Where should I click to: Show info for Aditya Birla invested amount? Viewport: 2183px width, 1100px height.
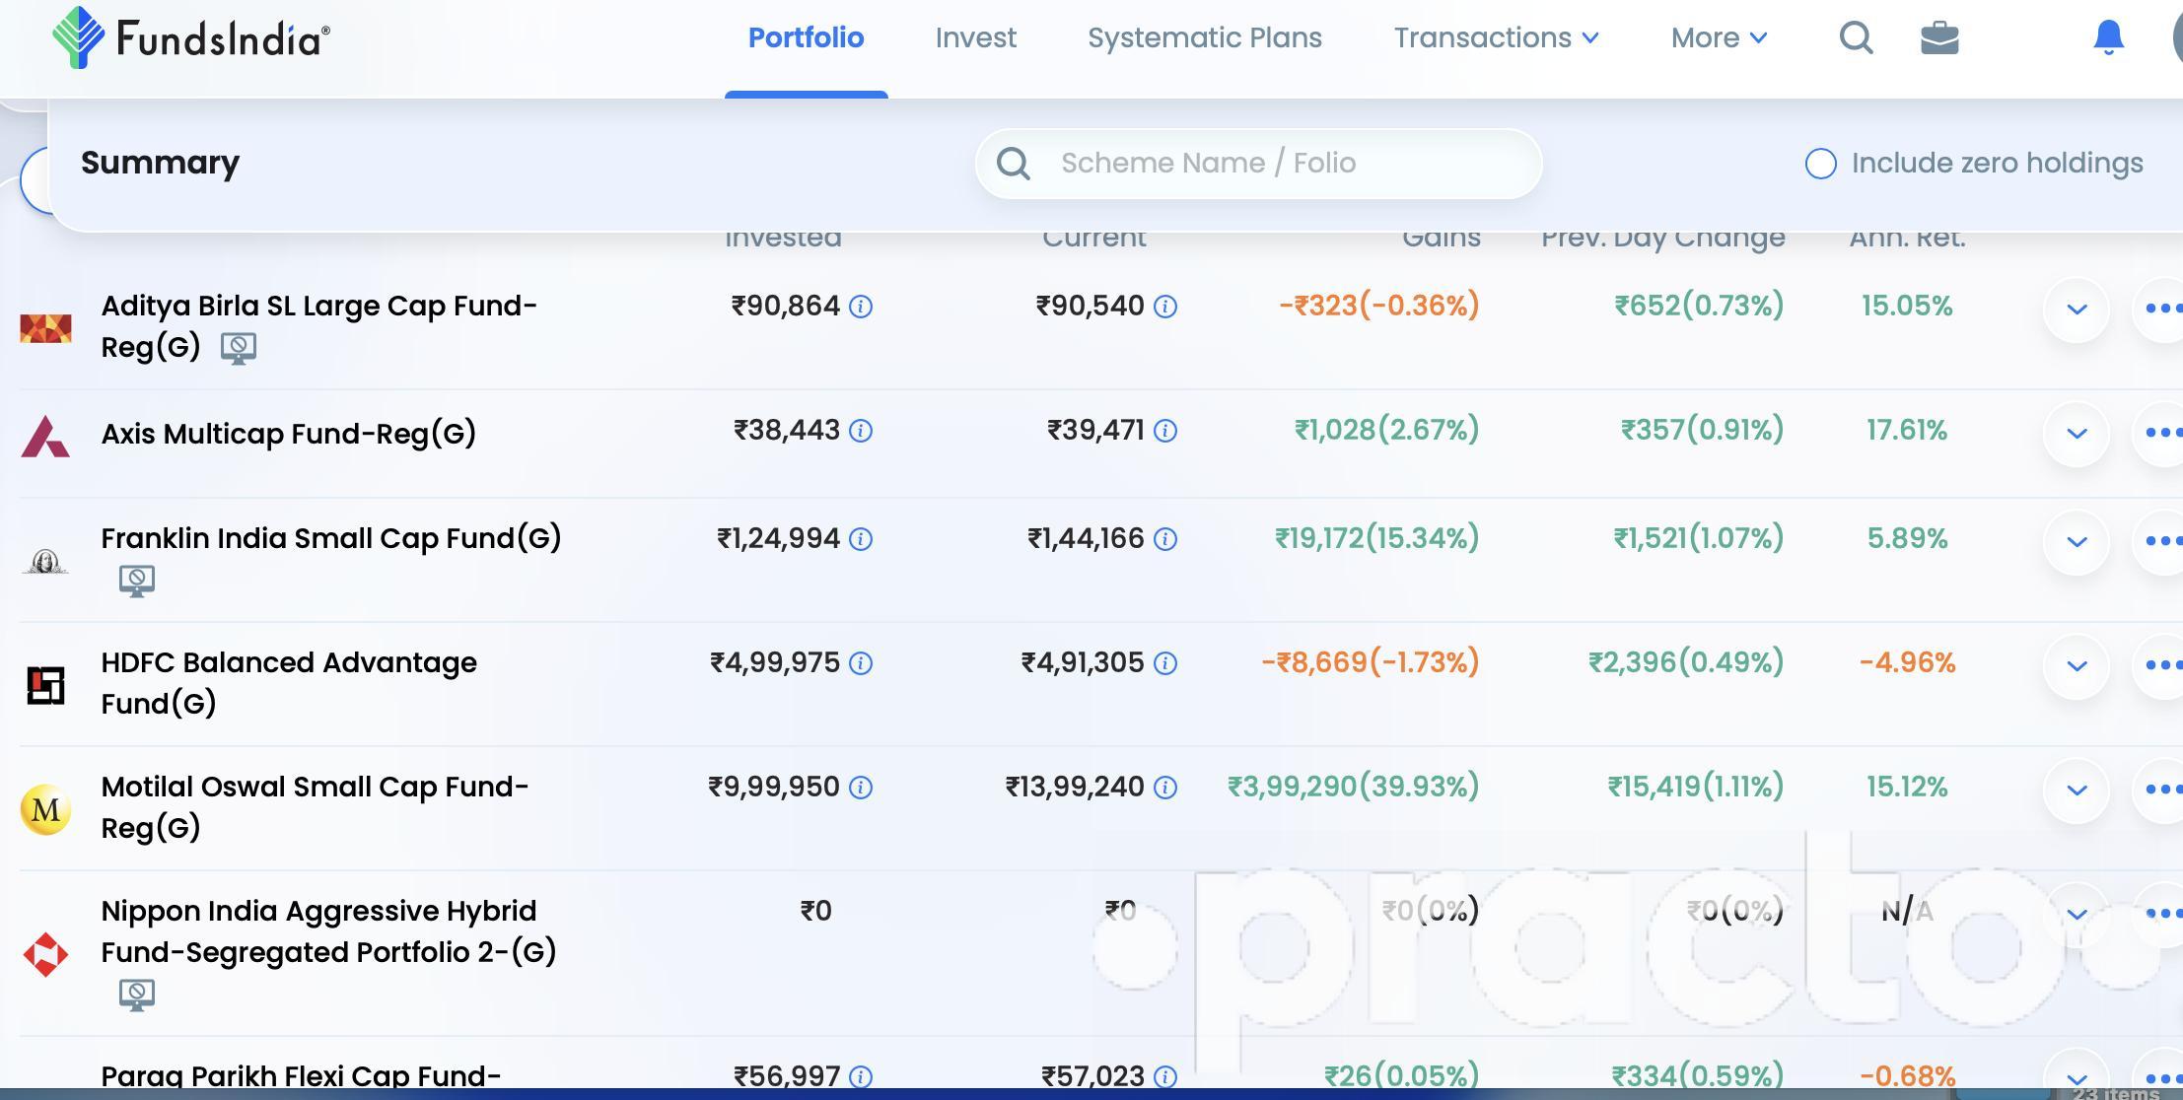click(x=861, y=307)
